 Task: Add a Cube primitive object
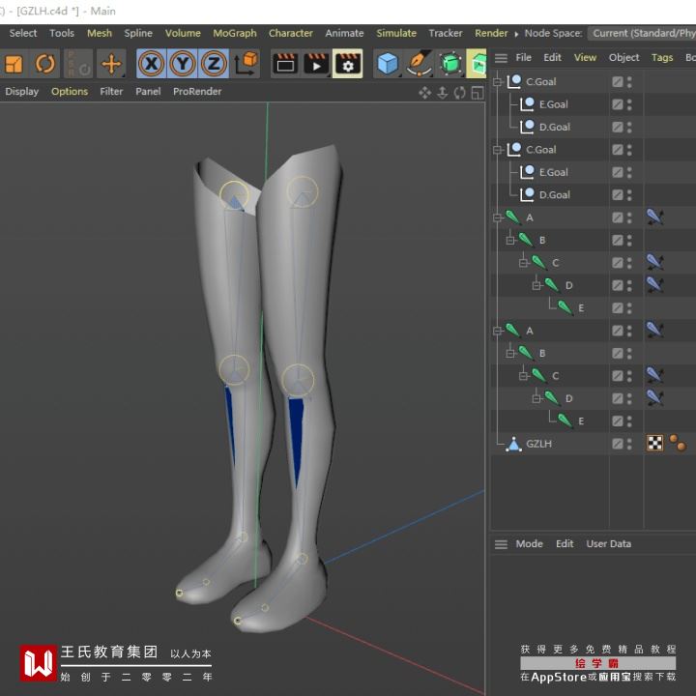tap(388, 64)
